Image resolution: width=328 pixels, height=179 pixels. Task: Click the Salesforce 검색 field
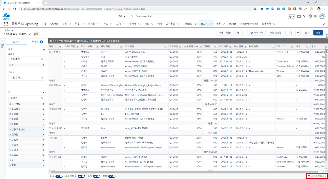(168, 16)
